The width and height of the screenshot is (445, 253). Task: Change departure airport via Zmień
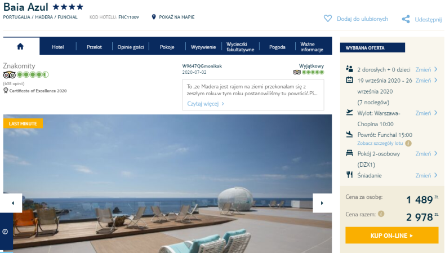coord(426,113)
